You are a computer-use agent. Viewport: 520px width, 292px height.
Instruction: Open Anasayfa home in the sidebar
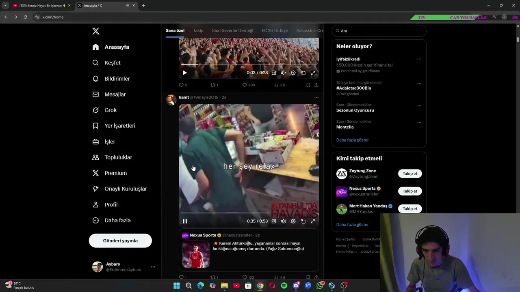pyautogui.click(x=111, y=47)
